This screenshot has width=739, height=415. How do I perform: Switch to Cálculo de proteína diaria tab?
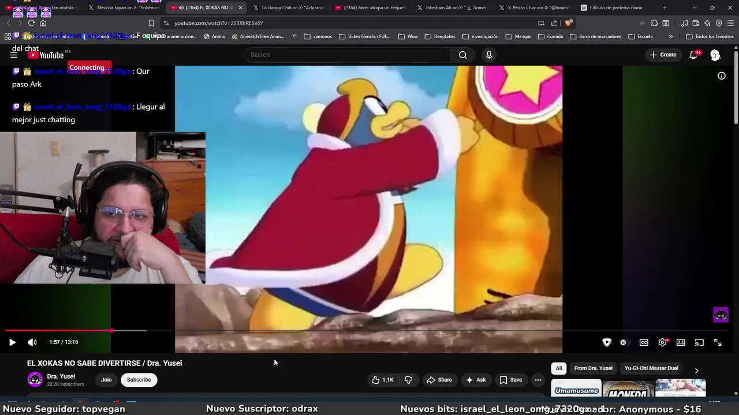click(x=616, y=7)
